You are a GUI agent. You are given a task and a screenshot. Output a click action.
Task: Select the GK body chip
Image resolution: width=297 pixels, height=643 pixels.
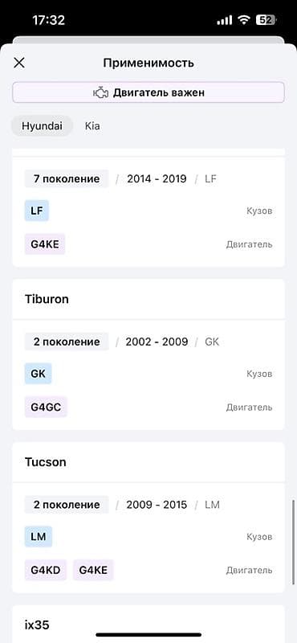(38, 374)
